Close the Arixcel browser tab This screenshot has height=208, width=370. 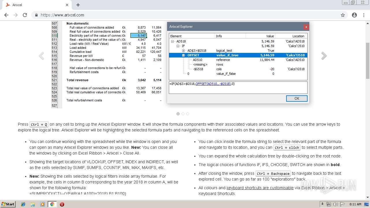point(67,5)
